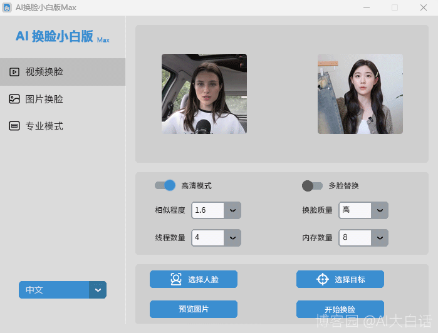This screenshot has height=333, width=438.
Task: Click the 换脸质量 label
Action: coord(317,210)
